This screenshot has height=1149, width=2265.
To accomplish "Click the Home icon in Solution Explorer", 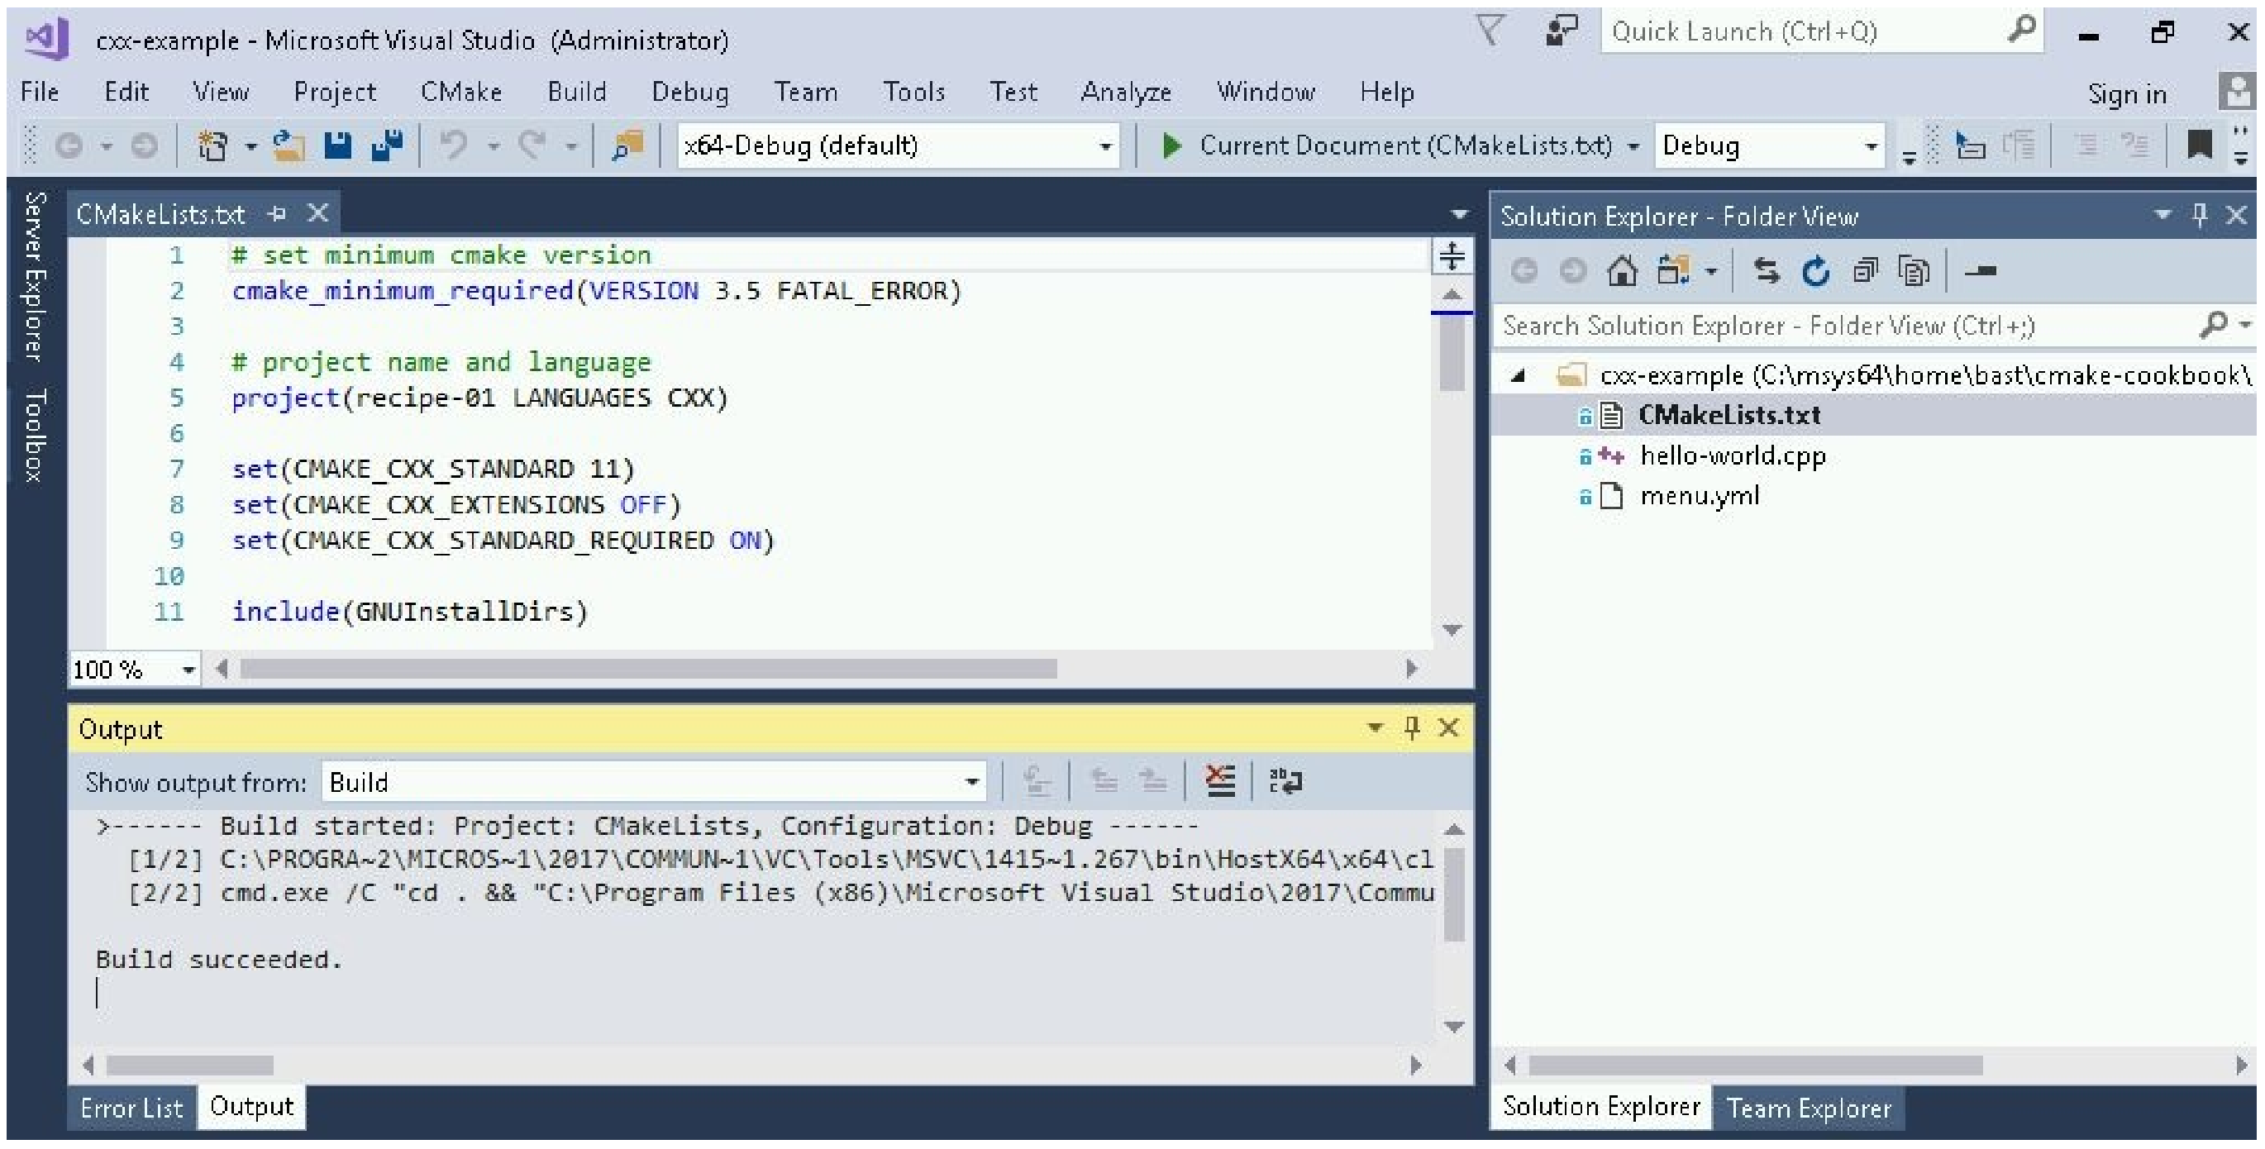I will [x=1622, y=272].
